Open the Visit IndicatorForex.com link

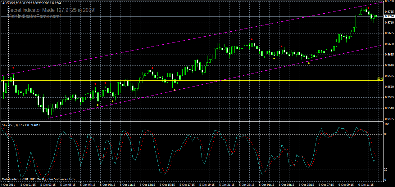pyautogui.click(x=34, y=15)
